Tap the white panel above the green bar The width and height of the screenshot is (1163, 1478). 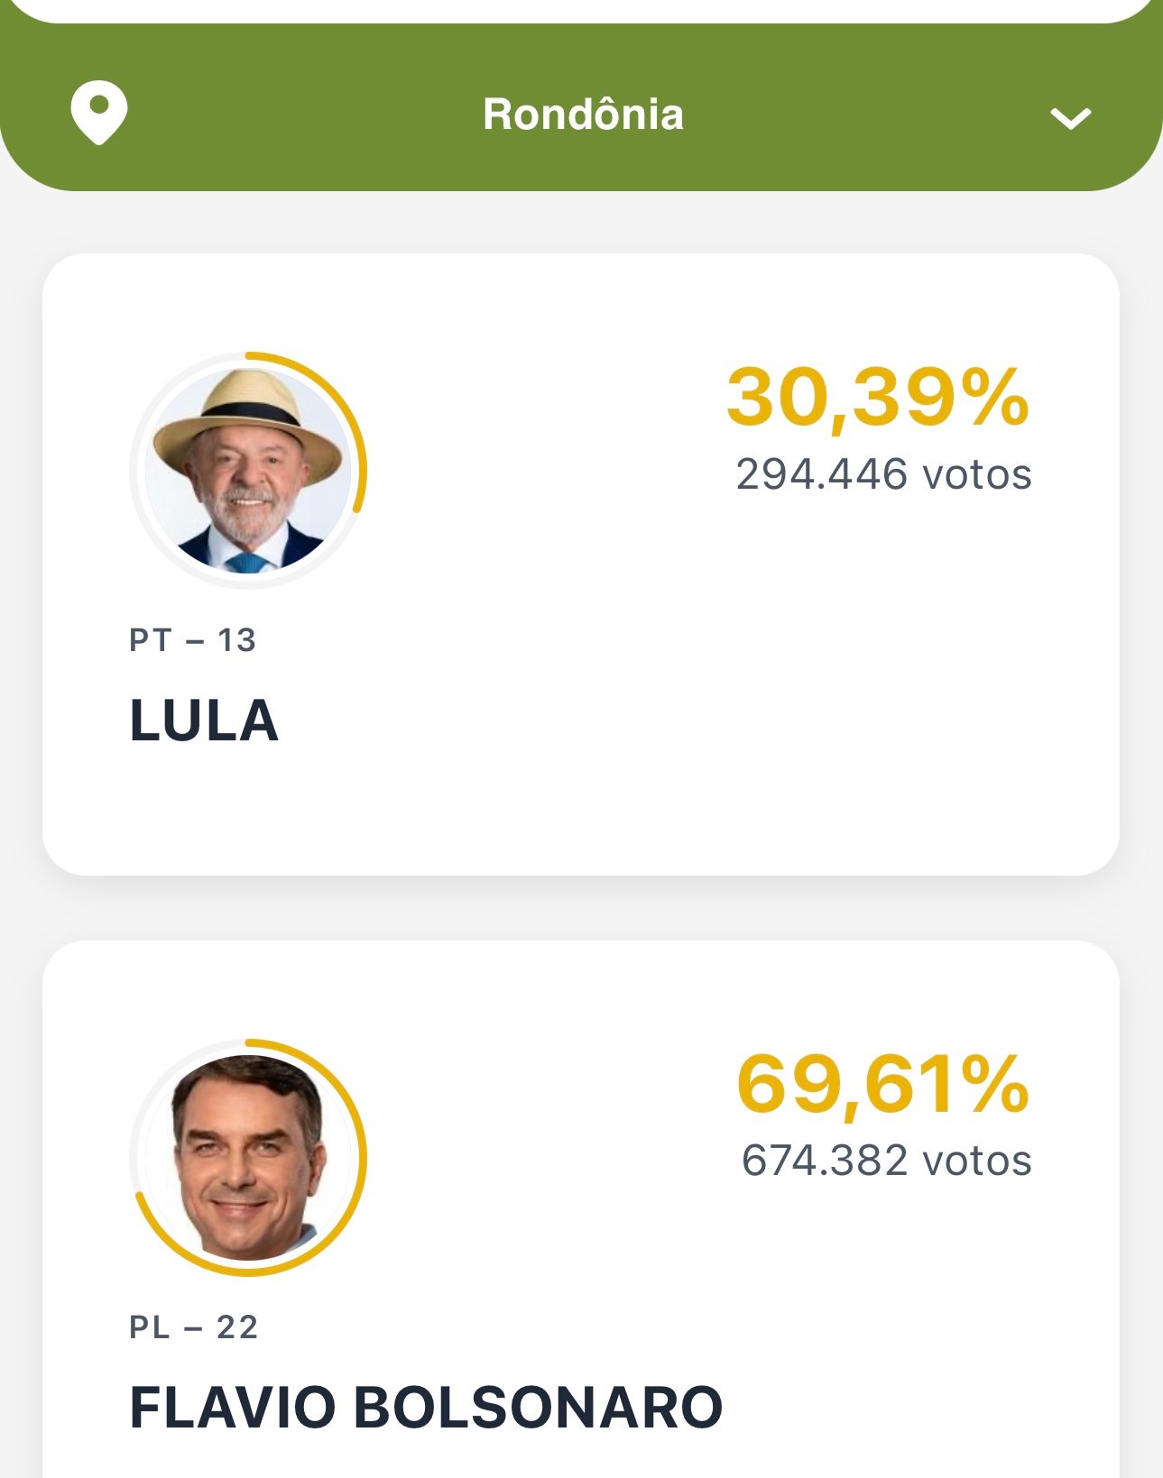pos(581,9)
